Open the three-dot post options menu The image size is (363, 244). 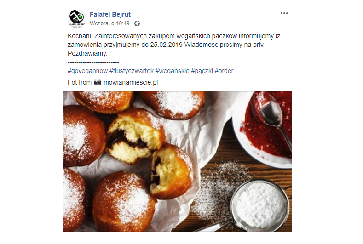284,13
